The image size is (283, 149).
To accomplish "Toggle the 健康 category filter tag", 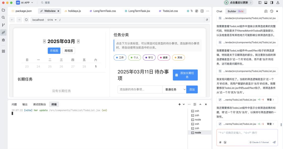I will click(x=164, y=57).
